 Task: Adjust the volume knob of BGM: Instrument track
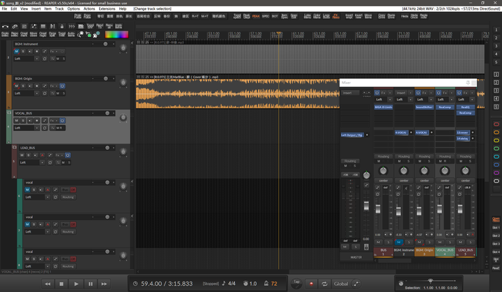123,48
